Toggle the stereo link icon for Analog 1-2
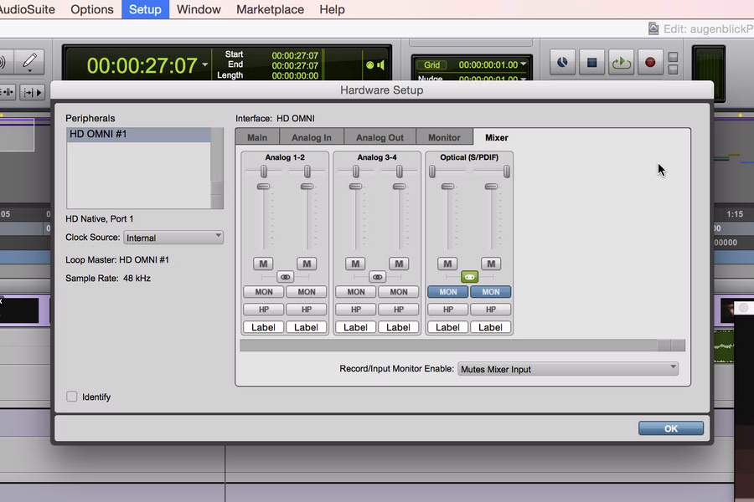Screen dimensions: 754x502 pos(285,277)
